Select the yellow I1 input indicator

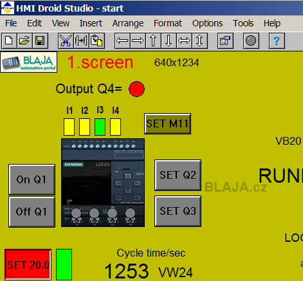(x=69, y=127)
